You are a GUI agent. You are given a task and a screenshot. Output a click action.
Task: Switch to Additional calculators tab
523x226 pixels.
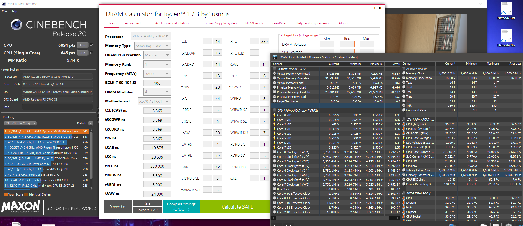click(x=172, y=23)
